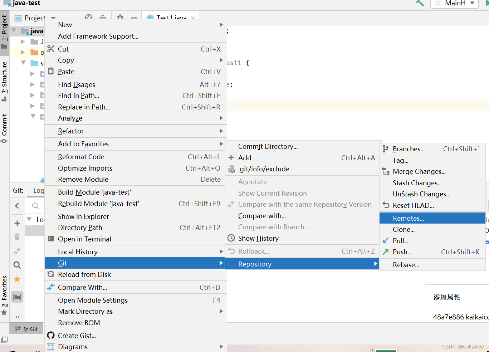Switch to the Test1.java editor tab
Image resolution: width=489 pixels, height=352 pixels.
coord(171,17)
